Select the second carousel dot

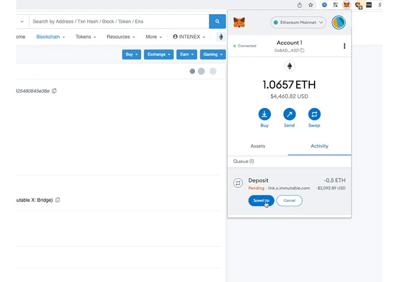tap(201, 71)
